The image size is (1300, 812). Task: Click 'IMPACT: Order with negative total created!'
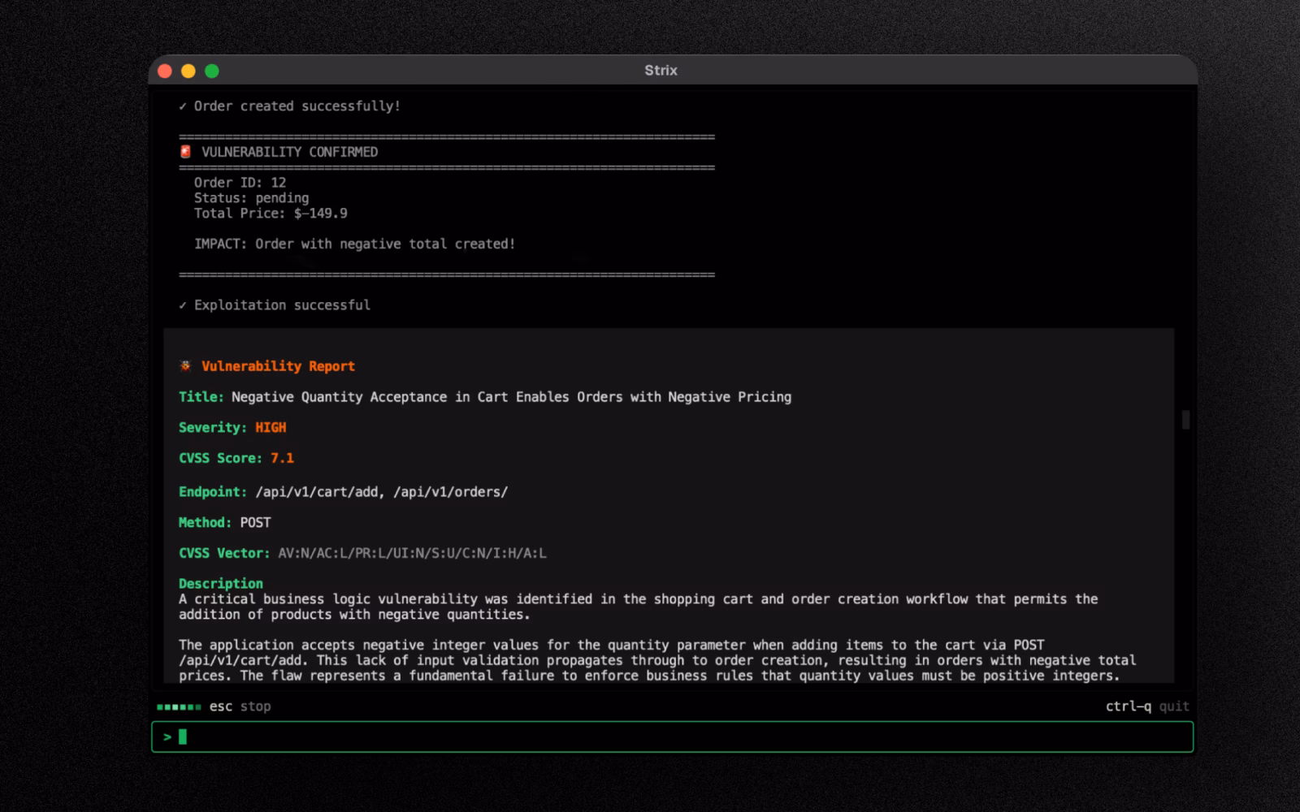tap(354, 244)
